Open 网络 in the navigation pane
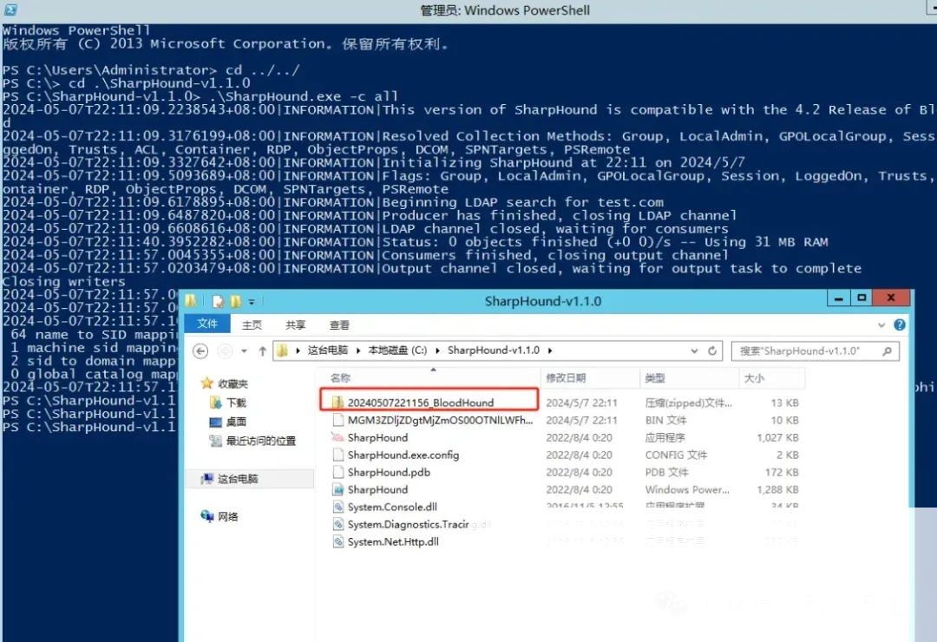 (x=227, y=516)
